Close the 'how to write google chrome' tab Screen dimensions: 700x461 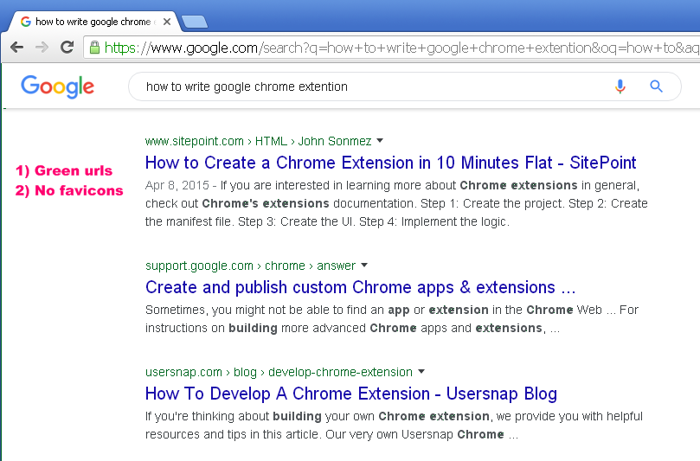pyautogui.click(x=167, y=22)
